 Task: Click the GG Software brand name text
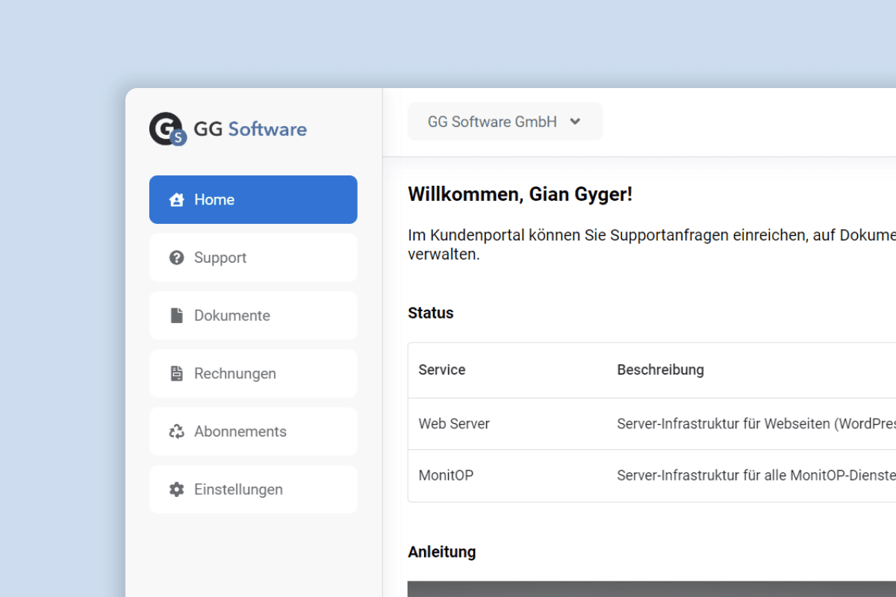[x=250, y=129]
